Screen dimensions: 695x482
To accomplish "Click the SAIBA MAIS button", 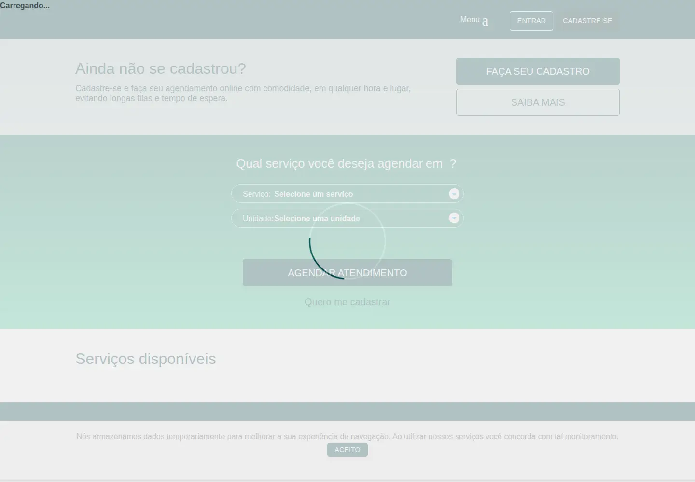I will point(538,102).
